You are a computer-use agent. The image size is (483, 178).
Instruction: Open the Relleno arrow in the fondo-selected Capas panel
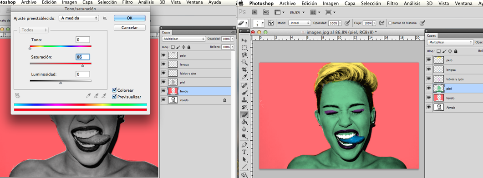(232, 47)
